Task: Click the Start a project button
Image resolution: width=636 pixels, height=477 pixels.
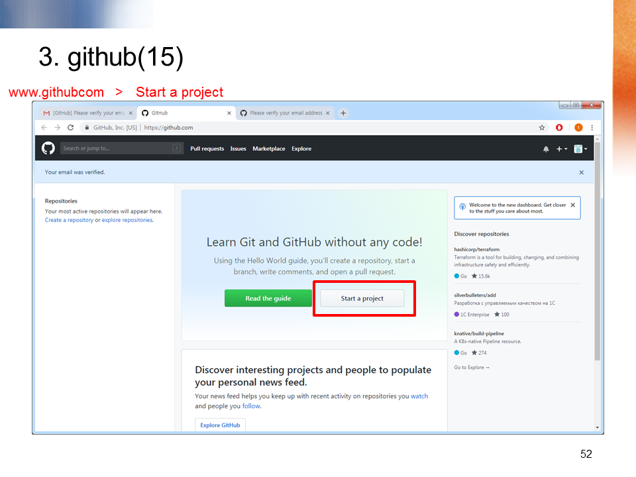Action: pos(362,298)
